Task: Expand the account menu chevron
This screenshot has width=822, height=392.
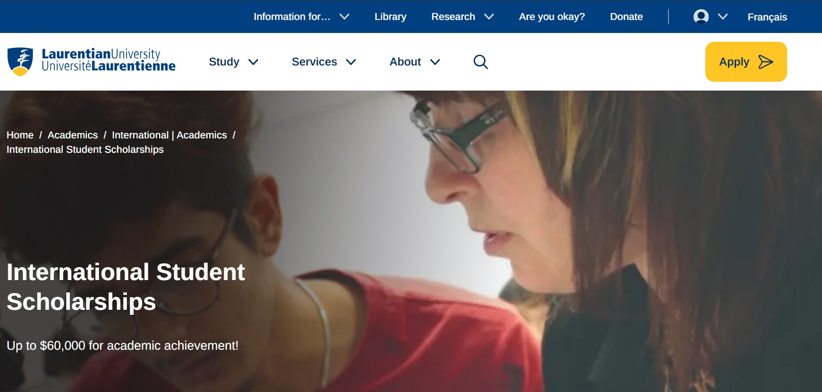Action: click(x=723, y=17)
